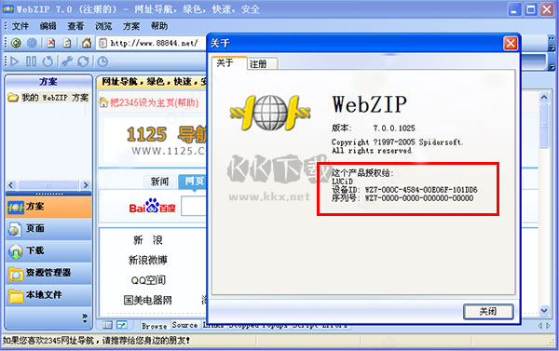Click the greyed-out forward navigation icon
559x351 pixels.
tap(32, 43)
